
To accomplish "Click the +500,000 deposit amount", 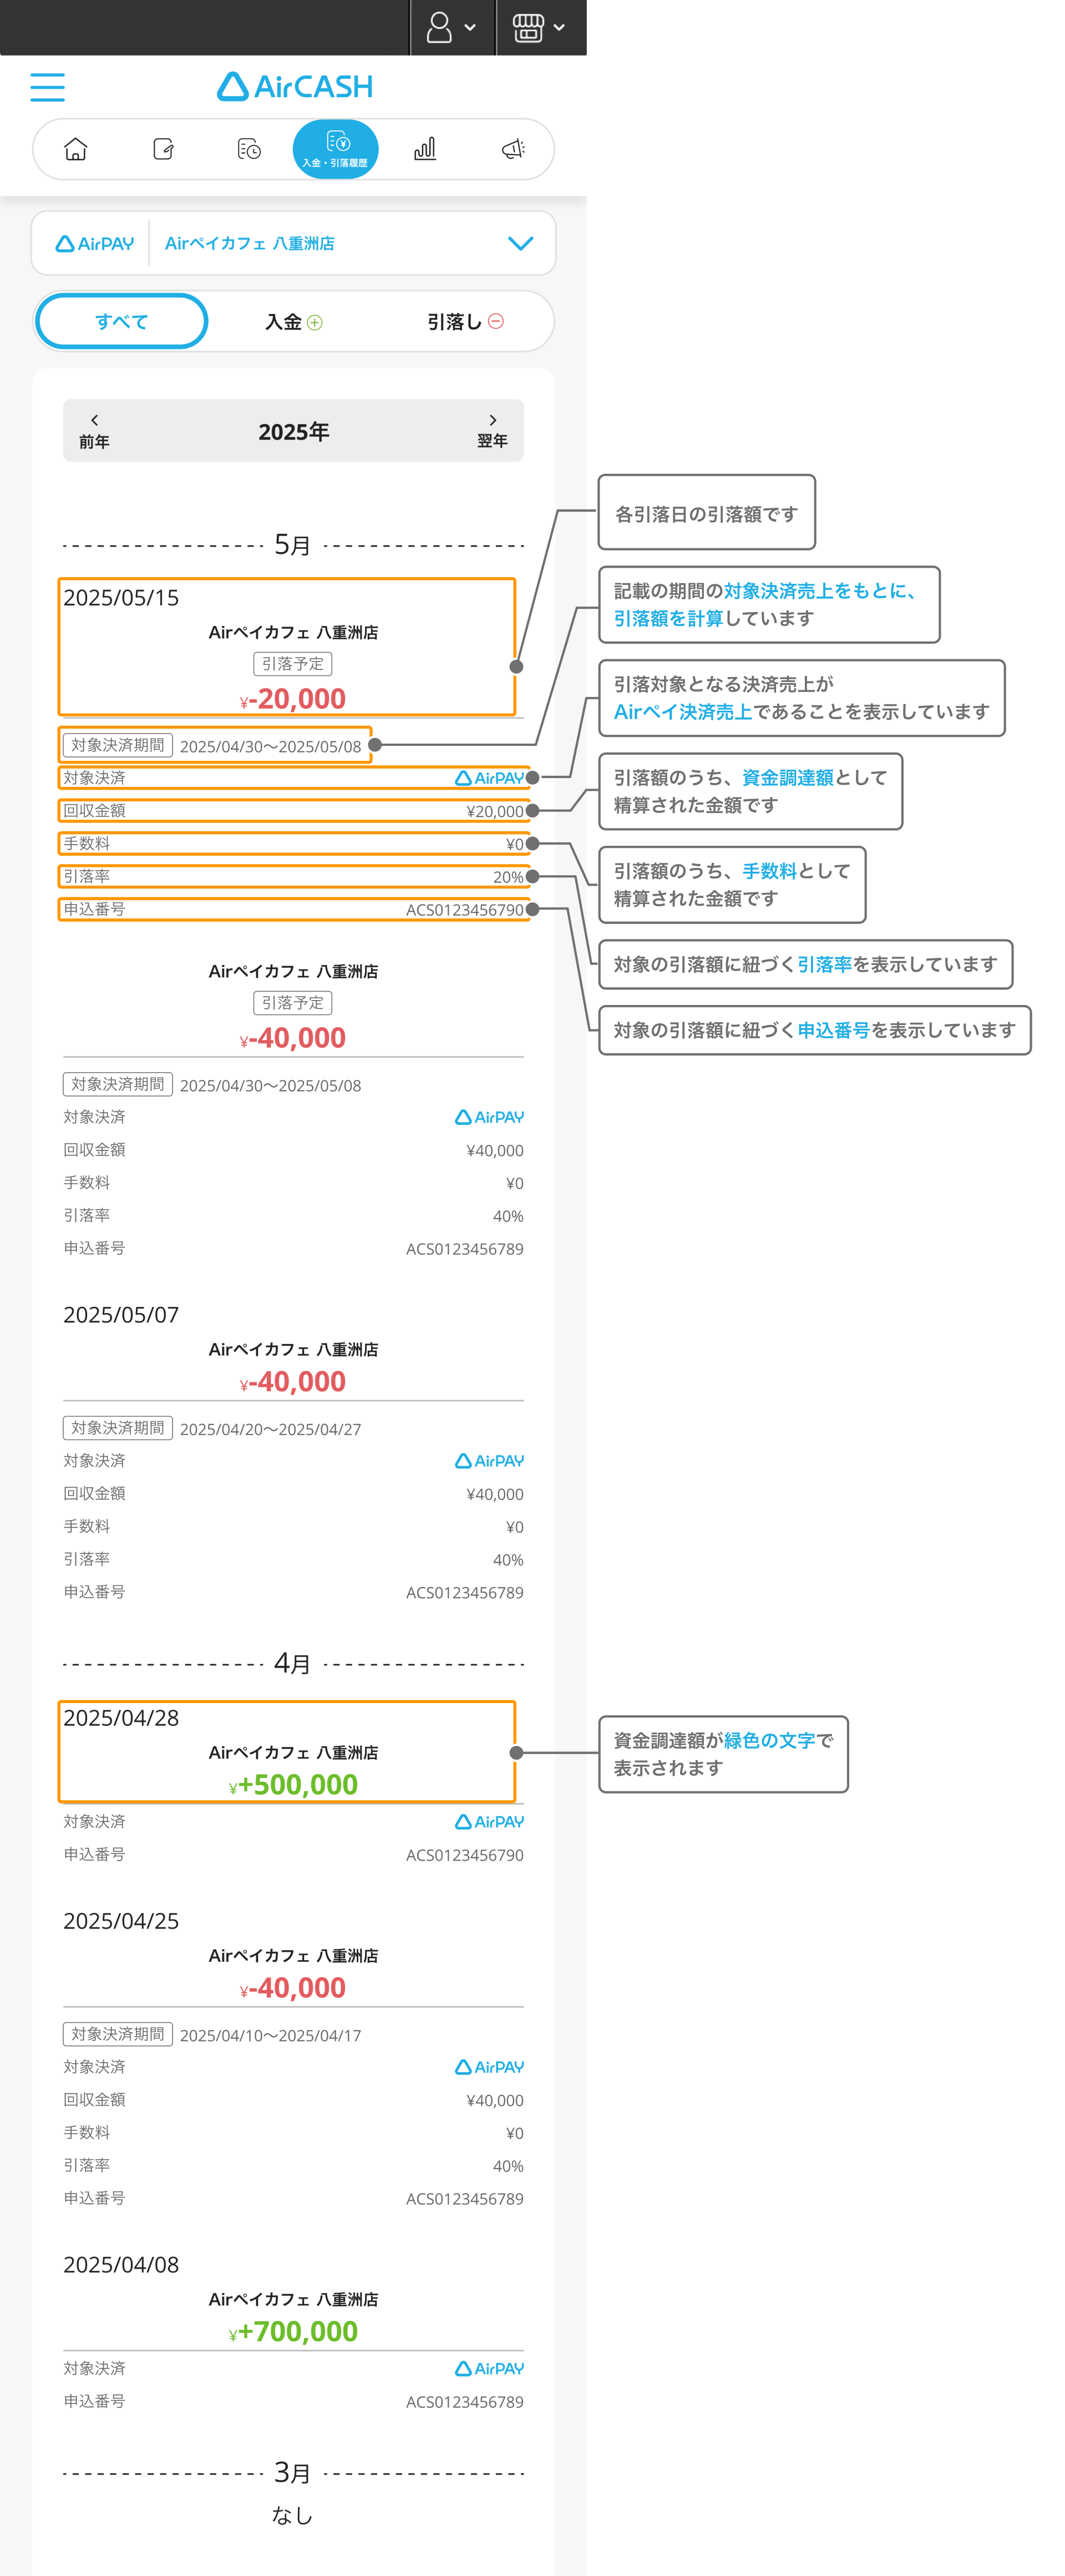I will click(x=293, y=1784).
